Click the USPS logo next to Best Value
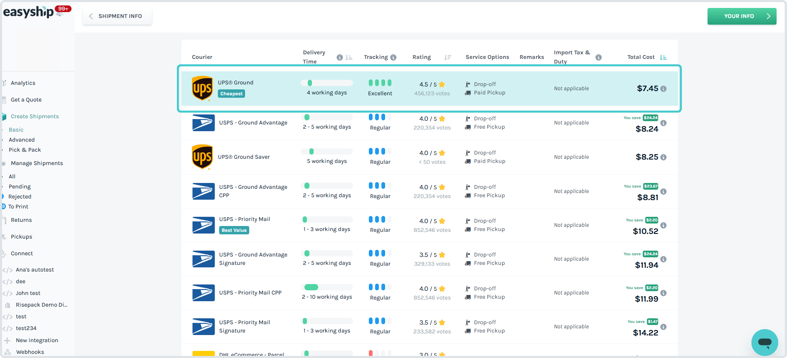787x358 pixels. [x=204, y=225]
